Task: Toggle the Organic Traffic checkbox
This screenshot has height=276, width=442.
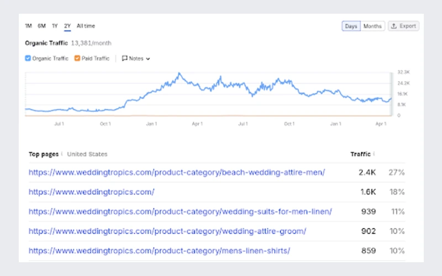Action: (28, 59)
